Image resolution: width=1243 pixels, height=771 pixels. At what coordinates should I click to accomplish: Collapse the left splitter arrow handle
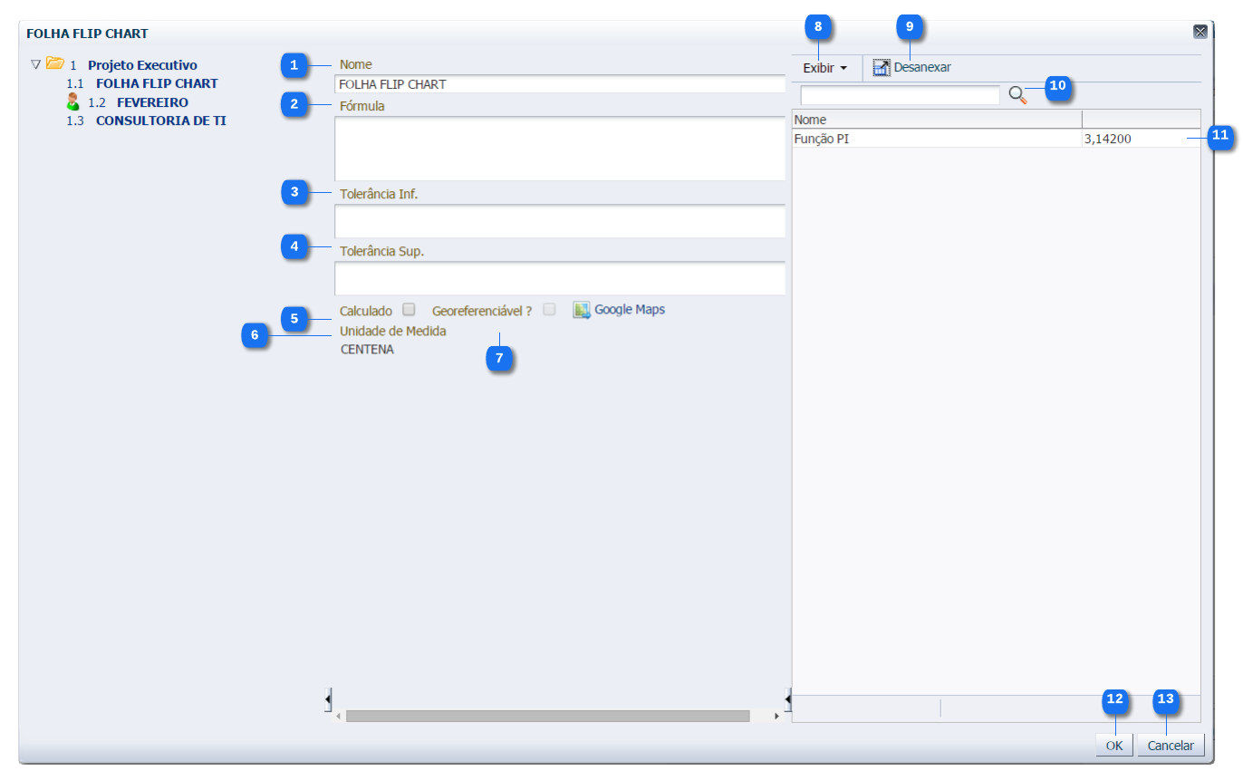(328, 699)
